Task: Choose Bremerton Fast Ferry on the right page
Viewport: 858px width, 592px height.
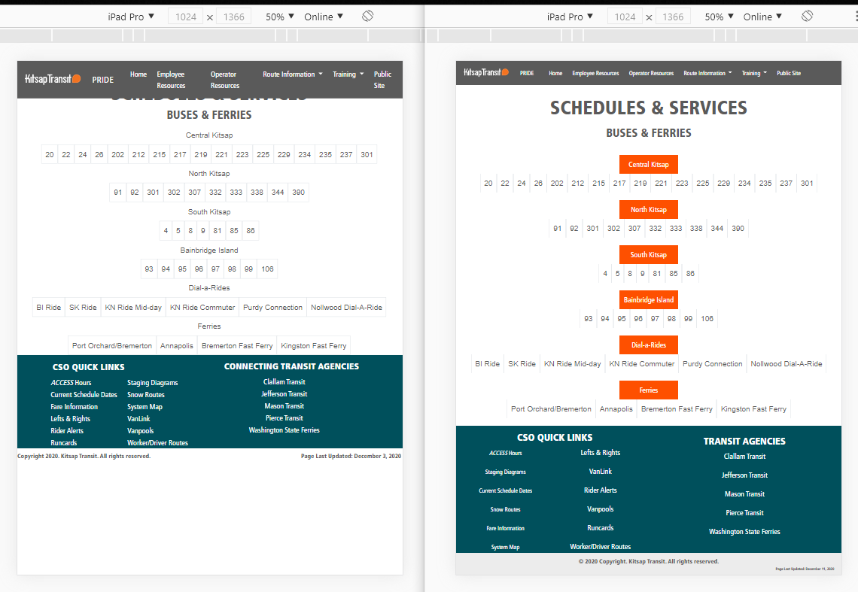Action: (x=676, y=409)
